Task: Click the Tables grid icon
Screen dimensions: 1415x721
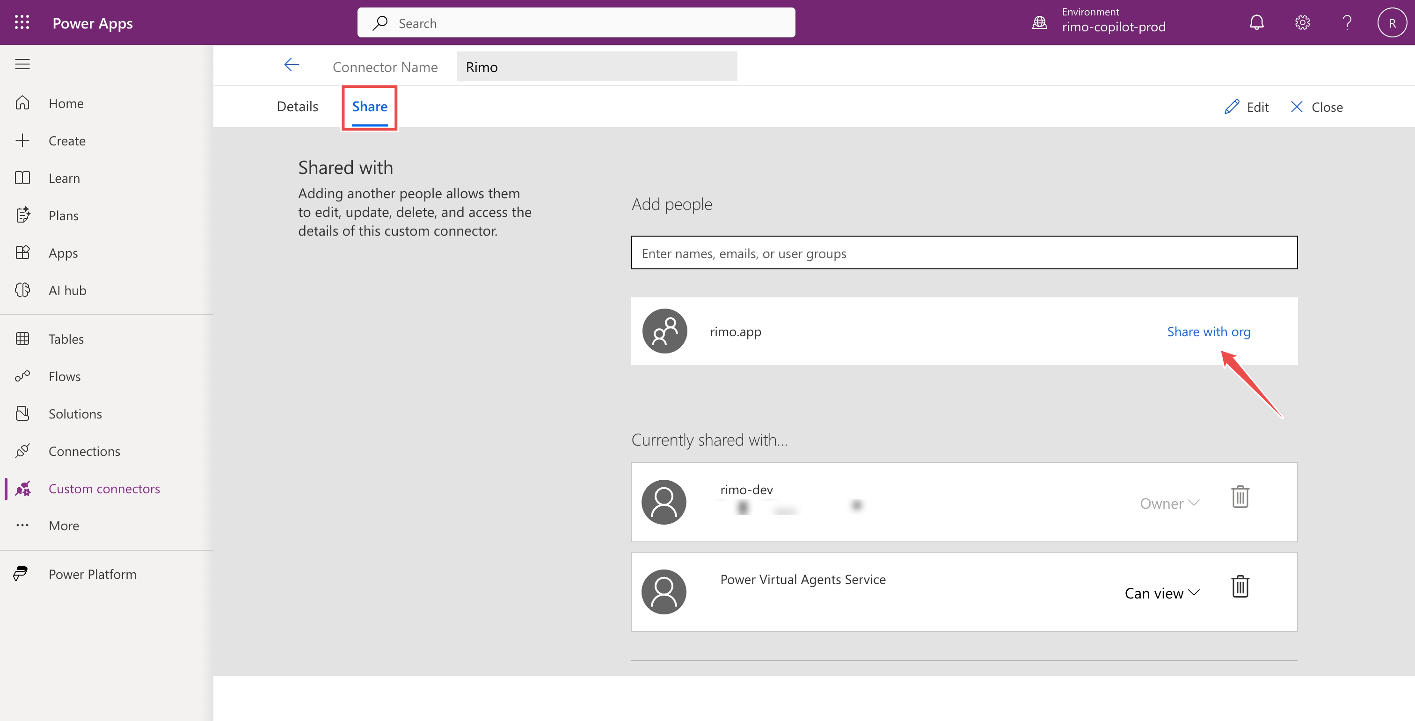Action: (x=22, y=339)
